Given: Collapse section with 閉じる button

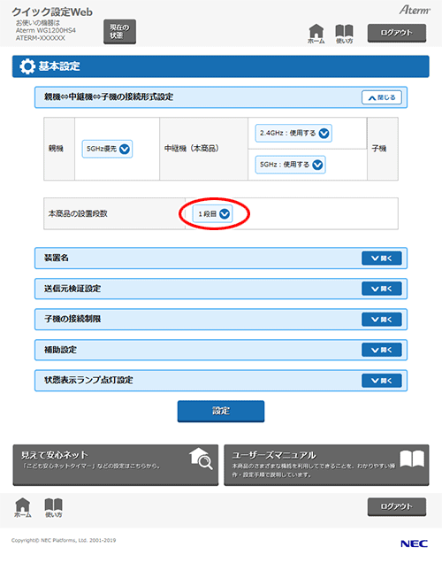Looking at the screenshot, I should click(382, 97).
